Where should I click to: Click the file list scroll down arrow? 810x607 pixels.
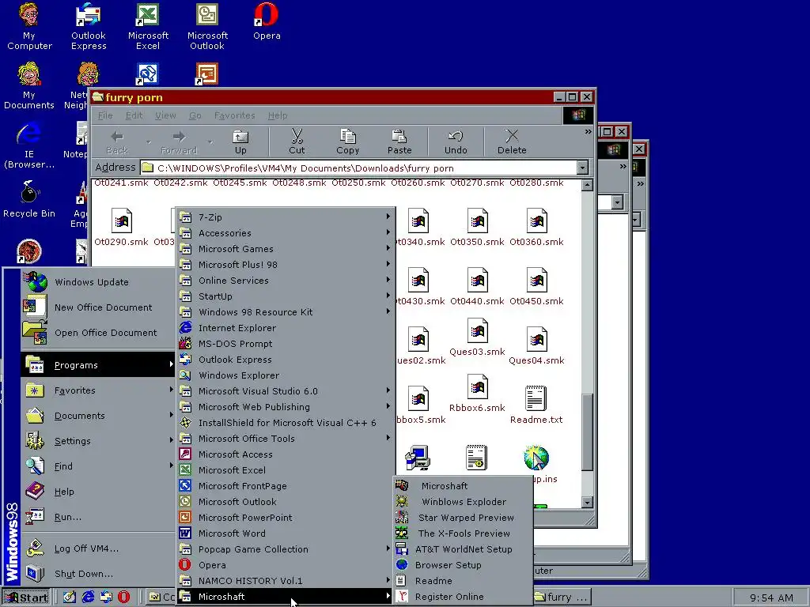587,502
